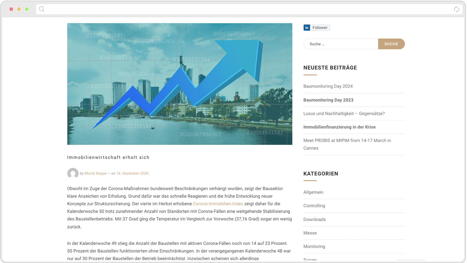
Task: Select the Controlling category
Action: [314, 206]
